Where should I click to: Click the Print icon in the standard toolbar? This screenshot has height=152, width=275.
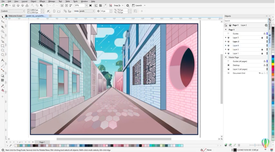(27, 5)
